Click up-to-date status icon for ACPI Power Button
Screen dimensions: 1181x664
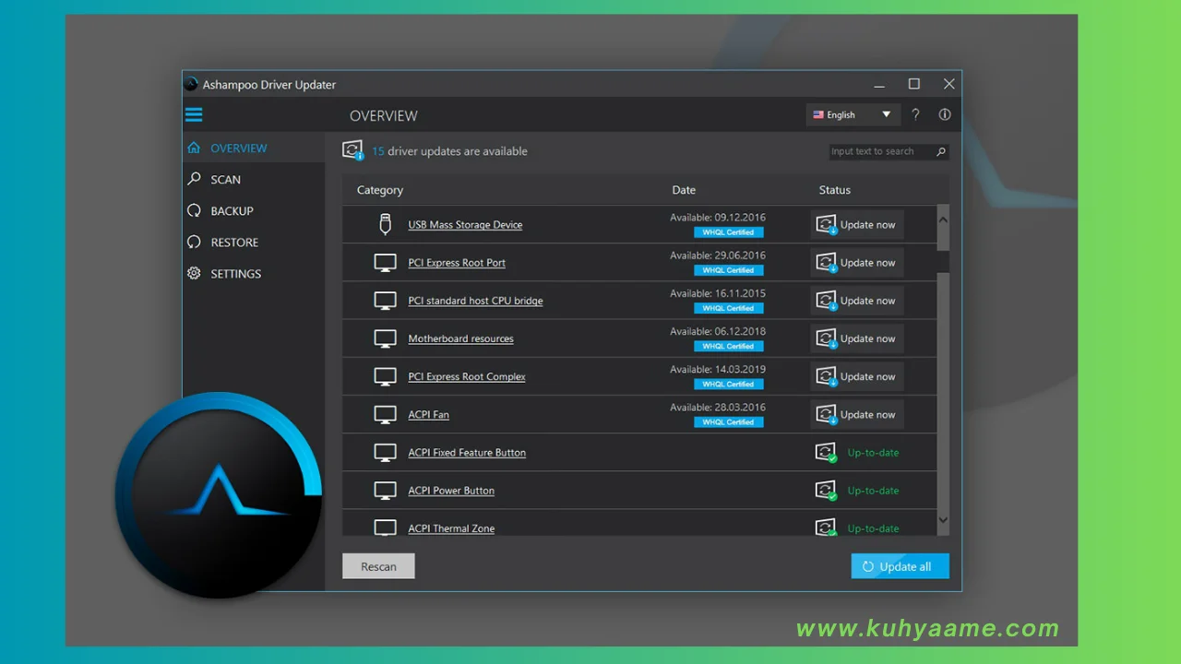tap(826, 491)
